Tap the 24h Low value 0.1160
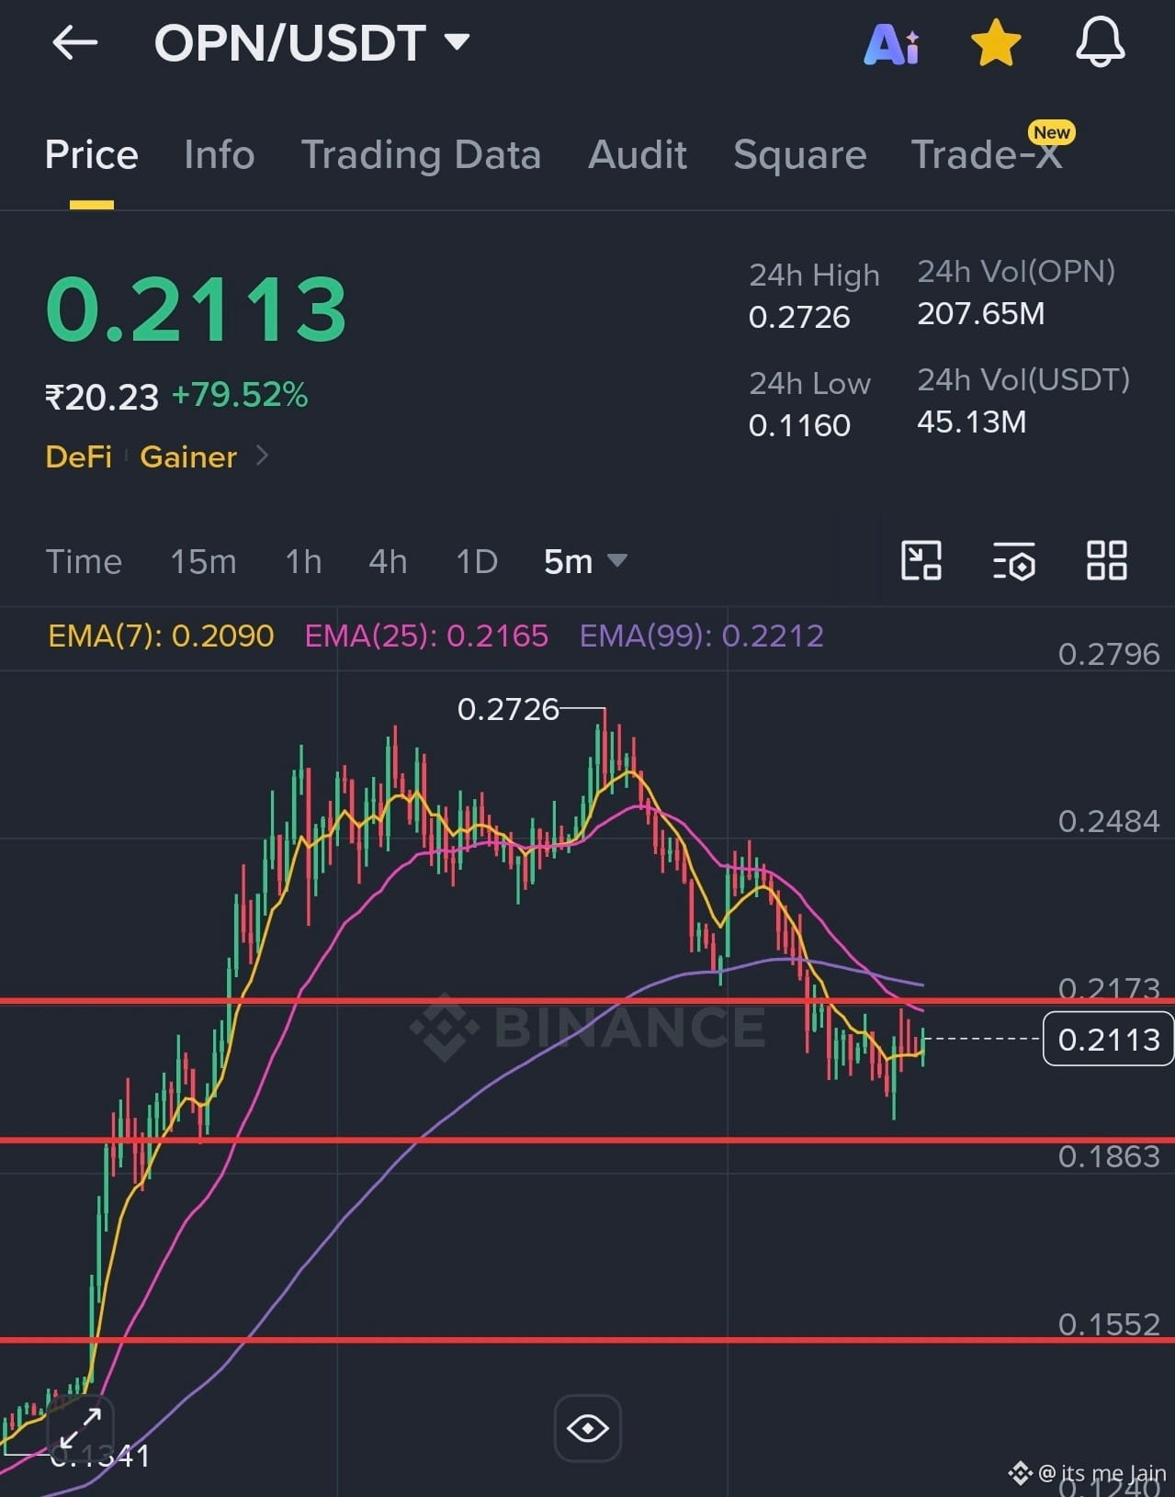Viewport: 1175px width, 1497px height. (x=799, y=426)
